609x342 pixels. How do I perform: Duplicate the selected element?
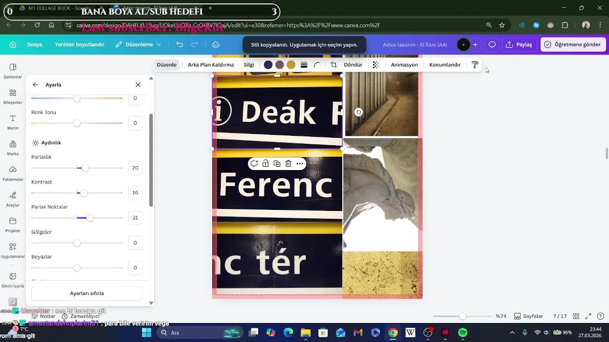pos(277,164)
